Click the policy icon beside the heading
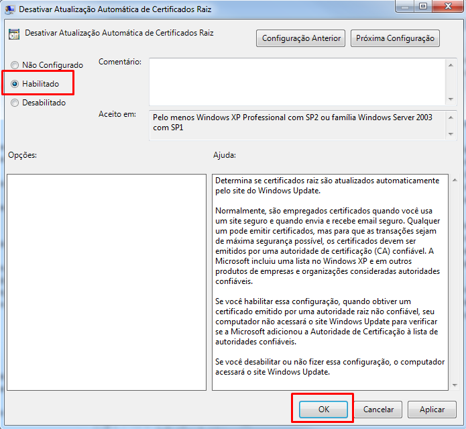Viewport: 466px width, 429px height. pyautogui.click(x=13, y=33)
